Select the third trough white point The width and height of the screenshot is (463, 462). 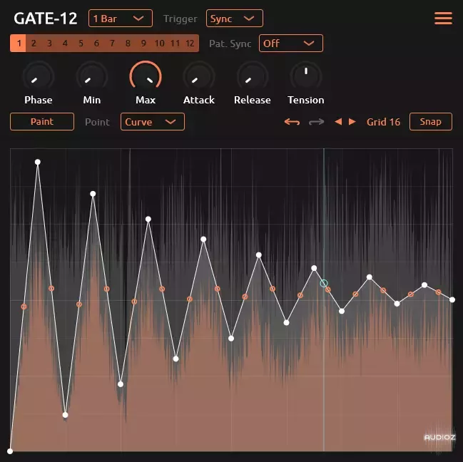click(175, 359)
